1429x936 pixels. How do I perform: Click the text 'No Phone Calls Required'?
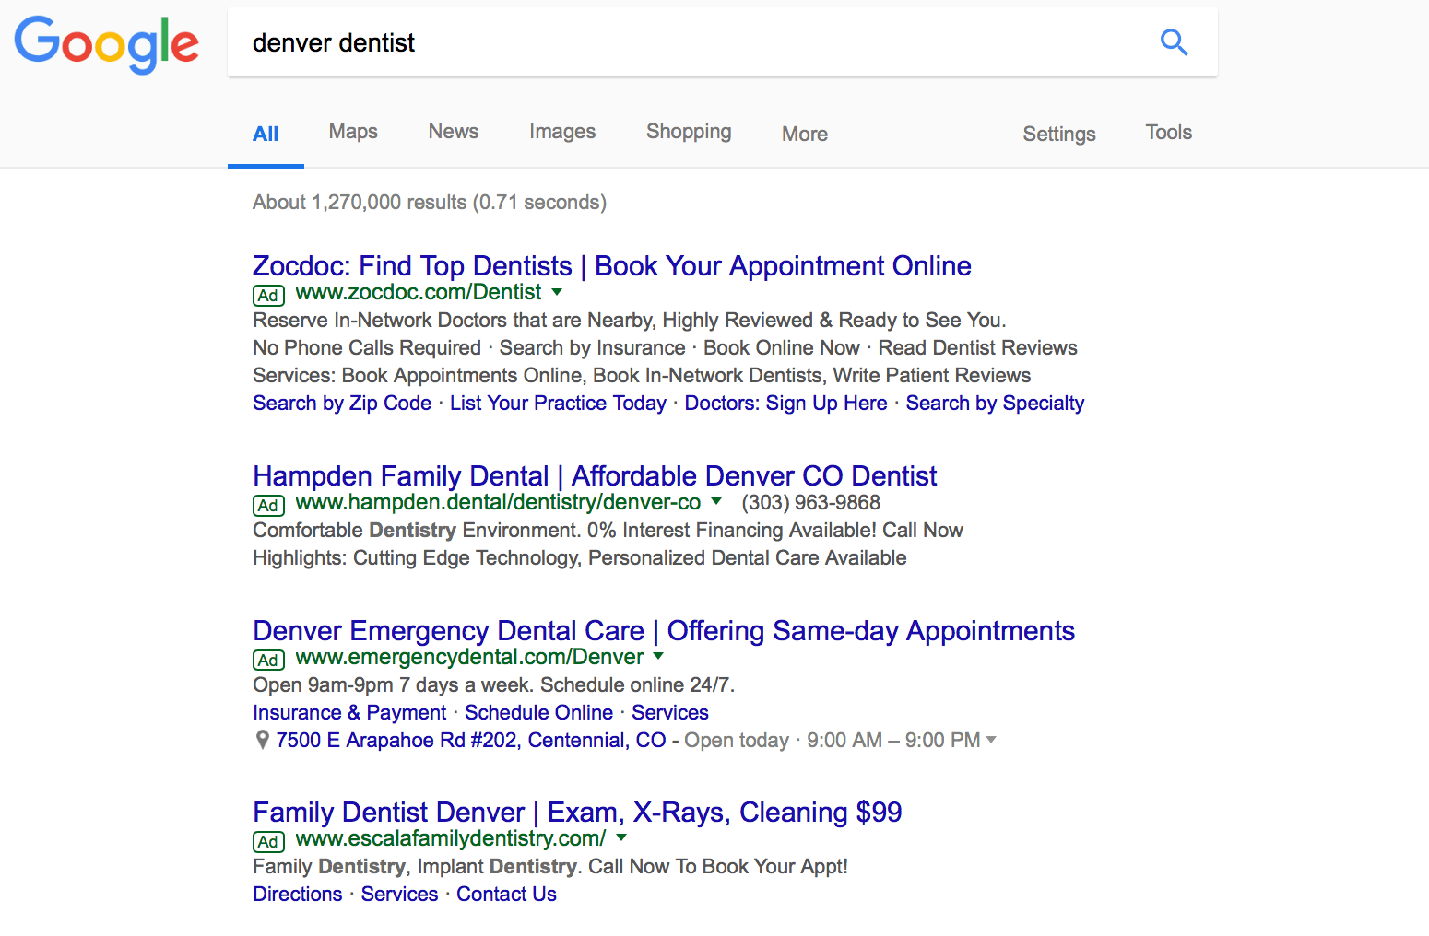pyautogui.click(x=367, y=348)
